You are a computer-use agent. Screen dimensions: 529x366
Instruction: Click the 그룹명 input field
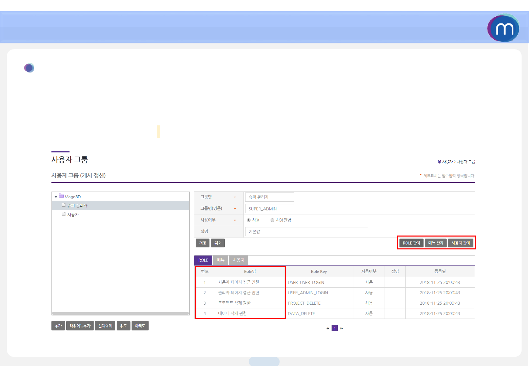(270, 197)
